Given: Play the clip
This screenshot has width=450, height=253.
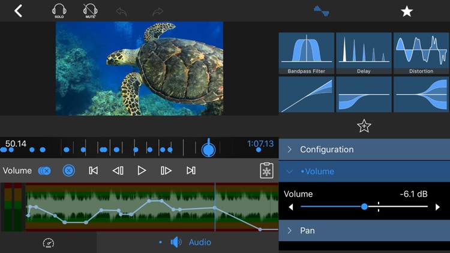Looking at the screenshot, I should click(142, 171).
